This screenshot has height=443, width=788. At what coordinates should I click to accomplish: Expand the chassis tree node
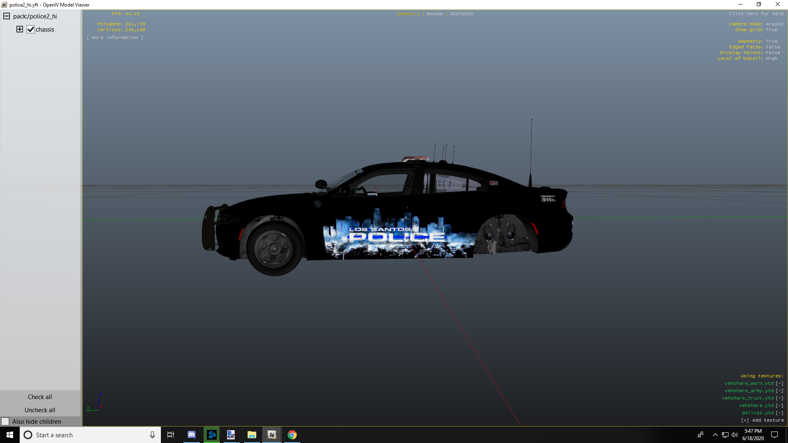(20, 30)
